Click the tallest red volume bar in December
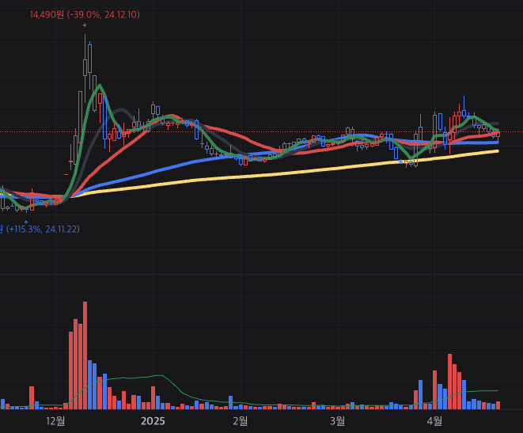 (85, 355)
